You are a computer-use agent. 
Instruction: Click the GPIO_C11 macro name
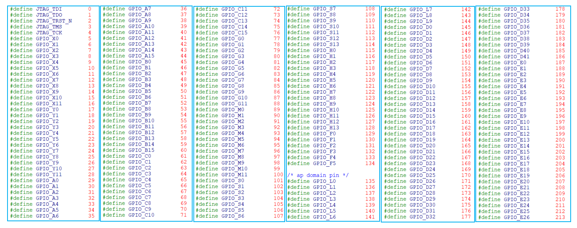point(234,9)
